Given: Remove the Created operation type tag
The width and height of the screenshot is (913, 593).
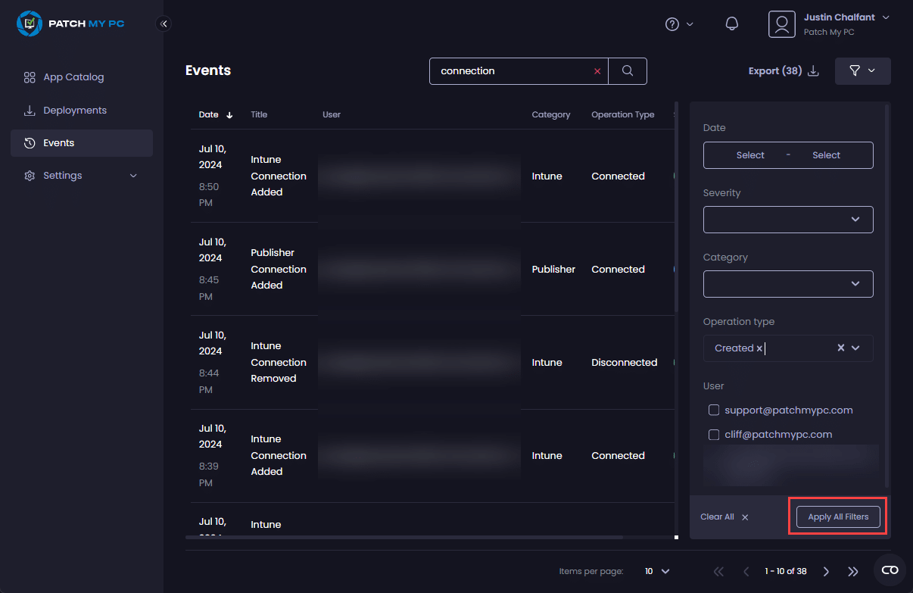Looking at the screenshot, I should coord(759,348).
